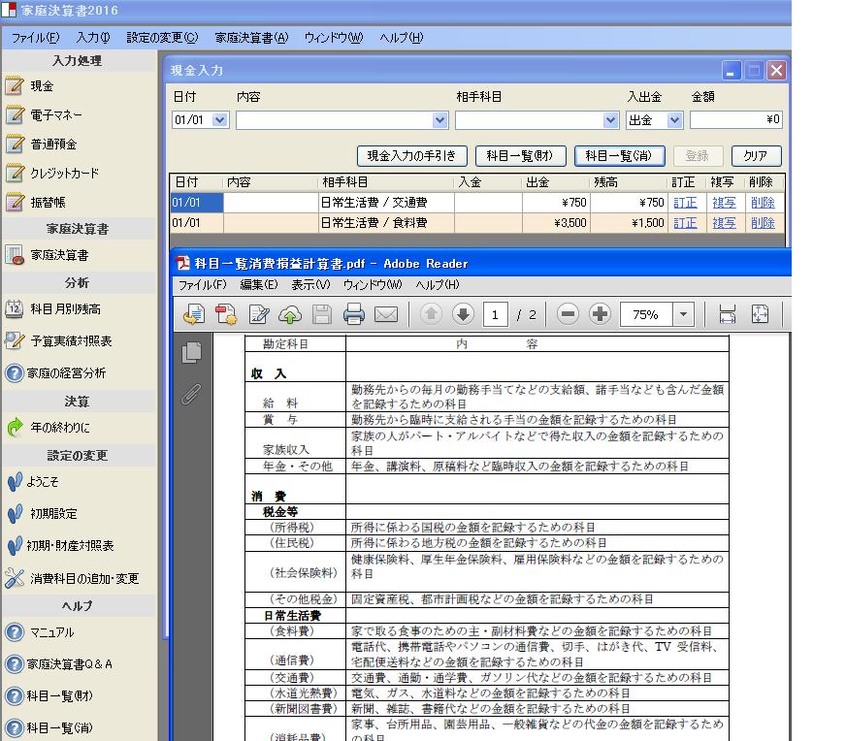Open 年の終わりに in sidebar
The image size is (846, 741).
point(60,428)
